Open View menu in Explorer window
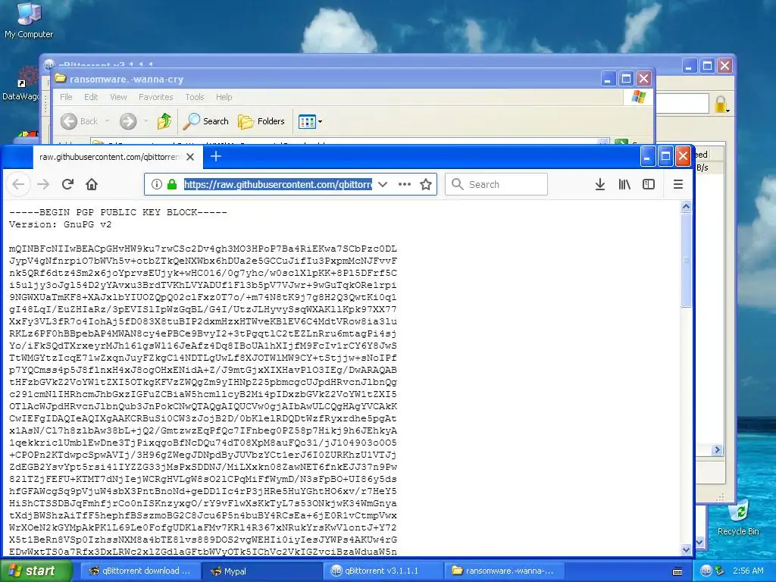The width and height of the screenshot is (776, 582). pos(118,97)
